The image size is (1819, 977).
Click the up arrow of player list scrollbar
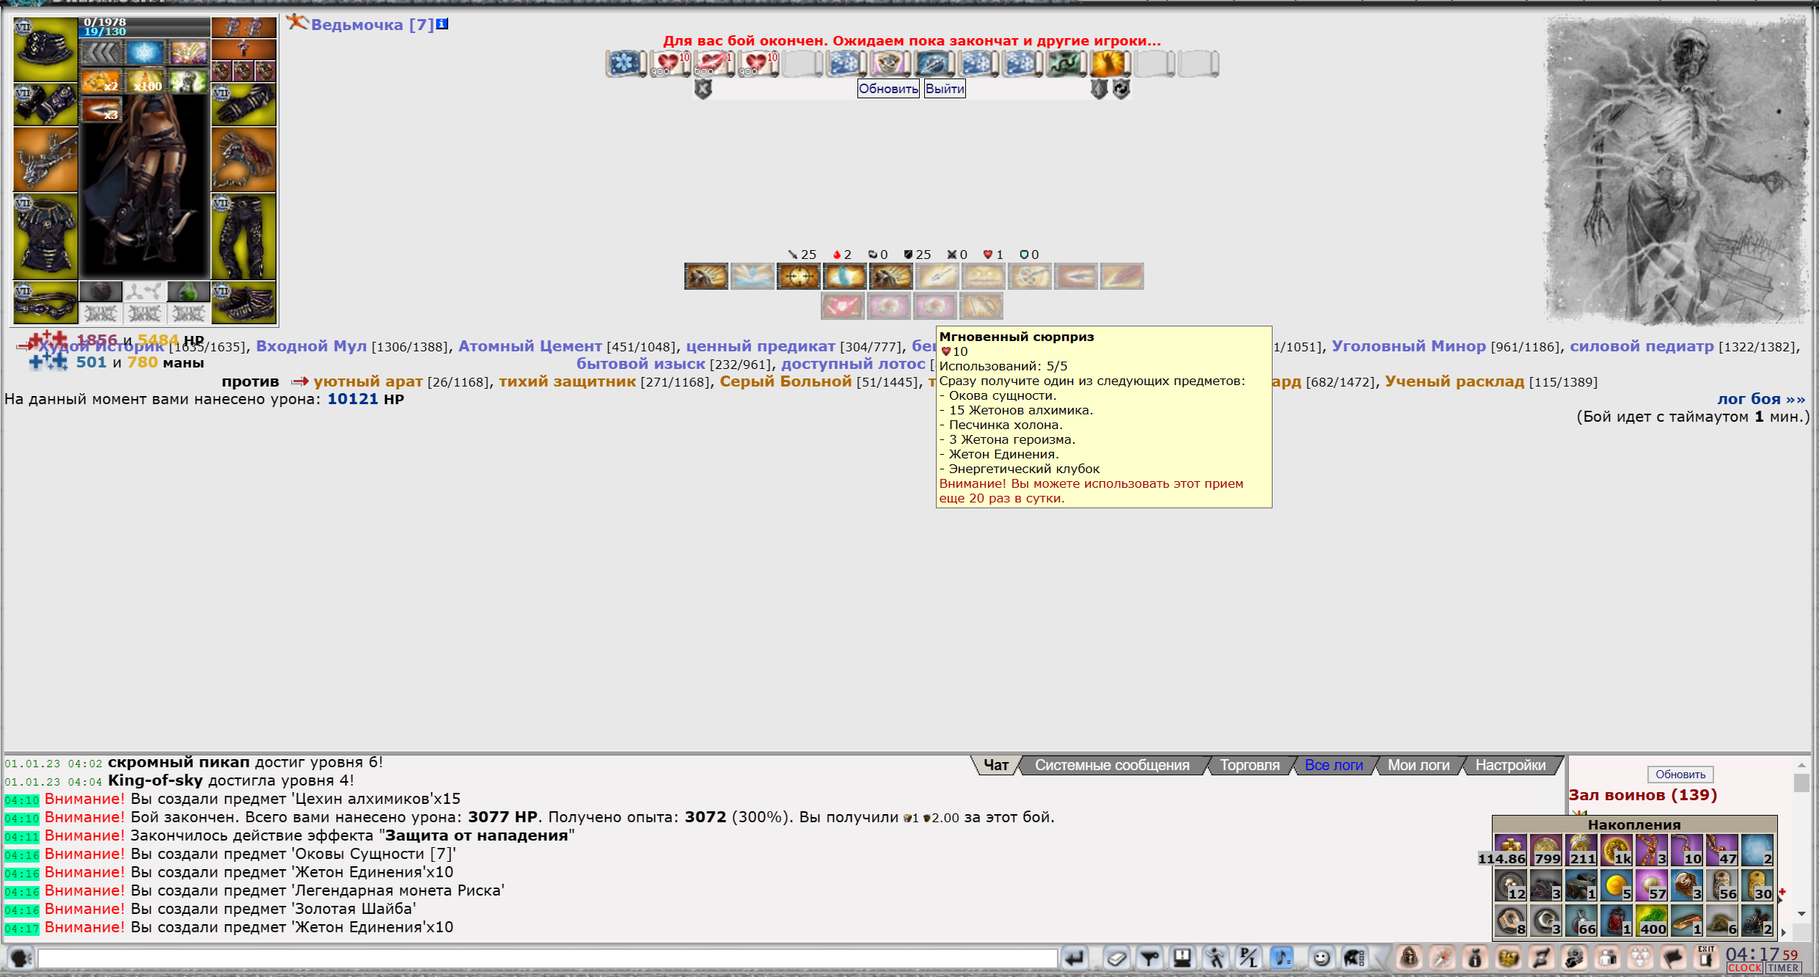(x=1801, y=765)
